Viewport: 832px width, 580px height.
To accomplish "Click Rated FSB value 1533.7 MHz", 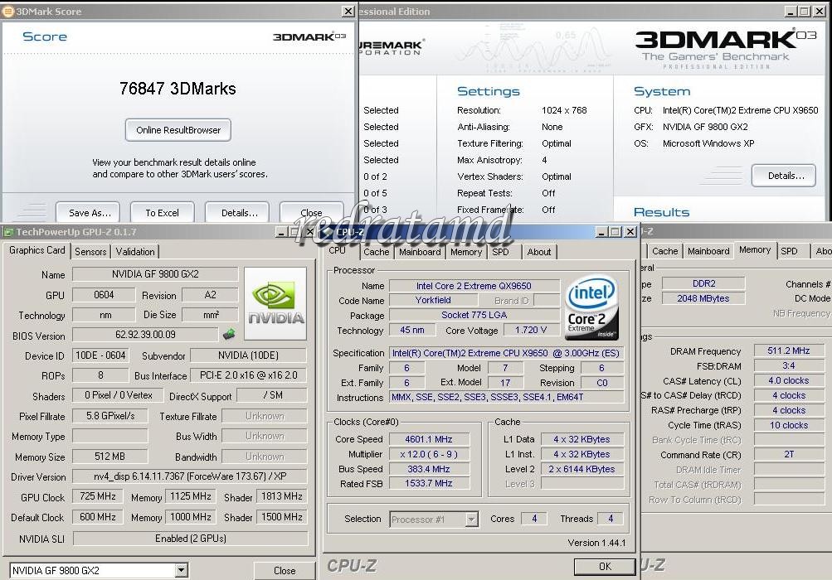I will pos(429,484).
